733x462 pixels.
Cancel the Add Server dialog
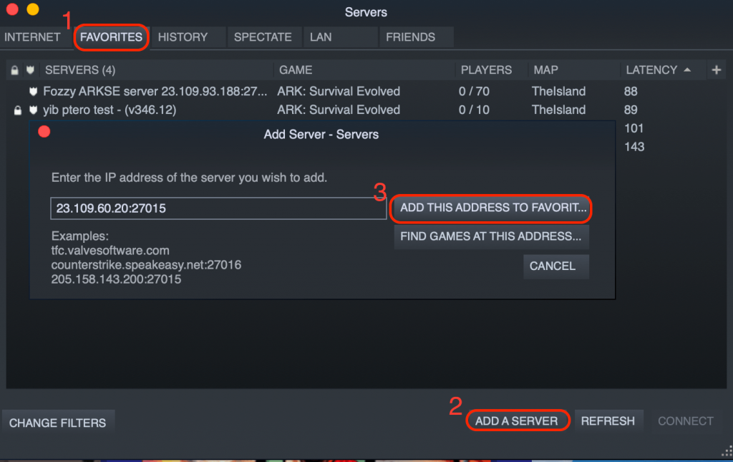[555, 266]
